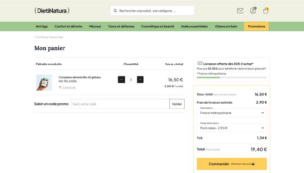Click the padlock icon on Commander button

(253, 164)
